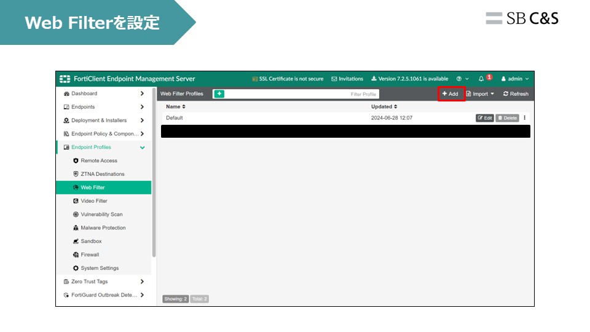Click the Refresh button

(516, 93)
